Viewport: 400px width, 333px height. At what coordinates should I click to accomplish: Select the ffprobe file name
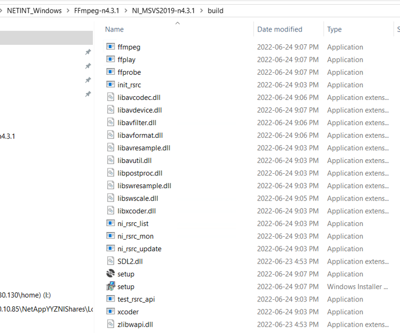pyautogui.click(x=129, y=72)
